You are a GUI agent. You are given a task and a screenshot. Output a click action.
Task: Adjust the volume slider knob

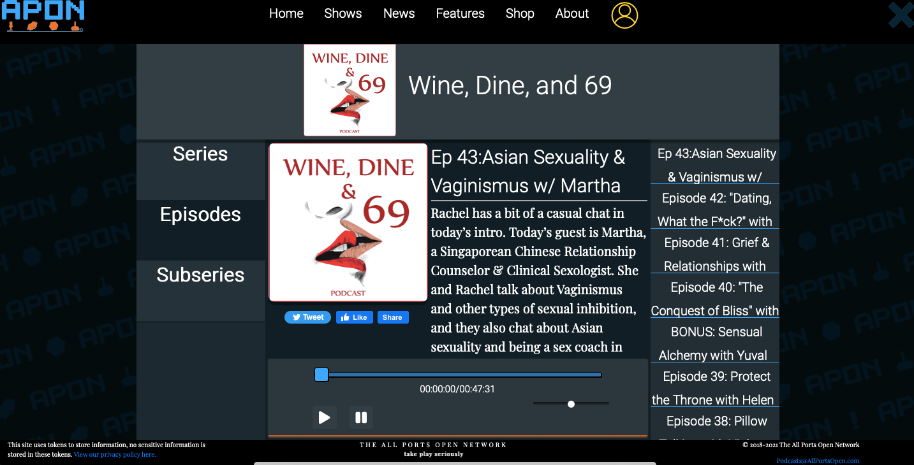tap(571, 404)
